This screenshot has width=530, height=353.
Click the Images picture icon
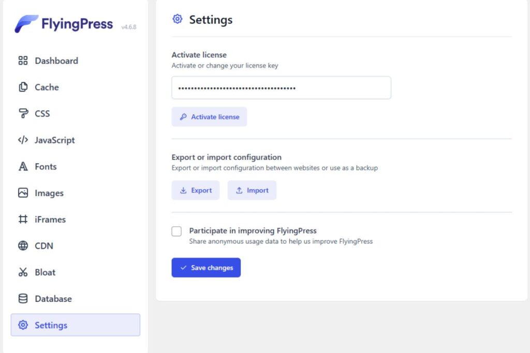(x=23, y=193)
